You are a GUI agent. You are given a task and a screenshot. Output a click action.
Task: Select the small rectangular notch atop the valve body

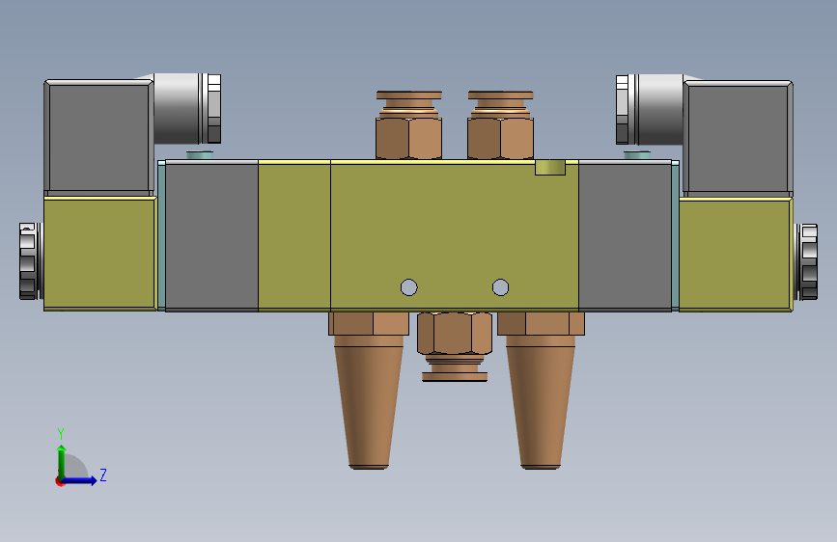pos(550,168)
